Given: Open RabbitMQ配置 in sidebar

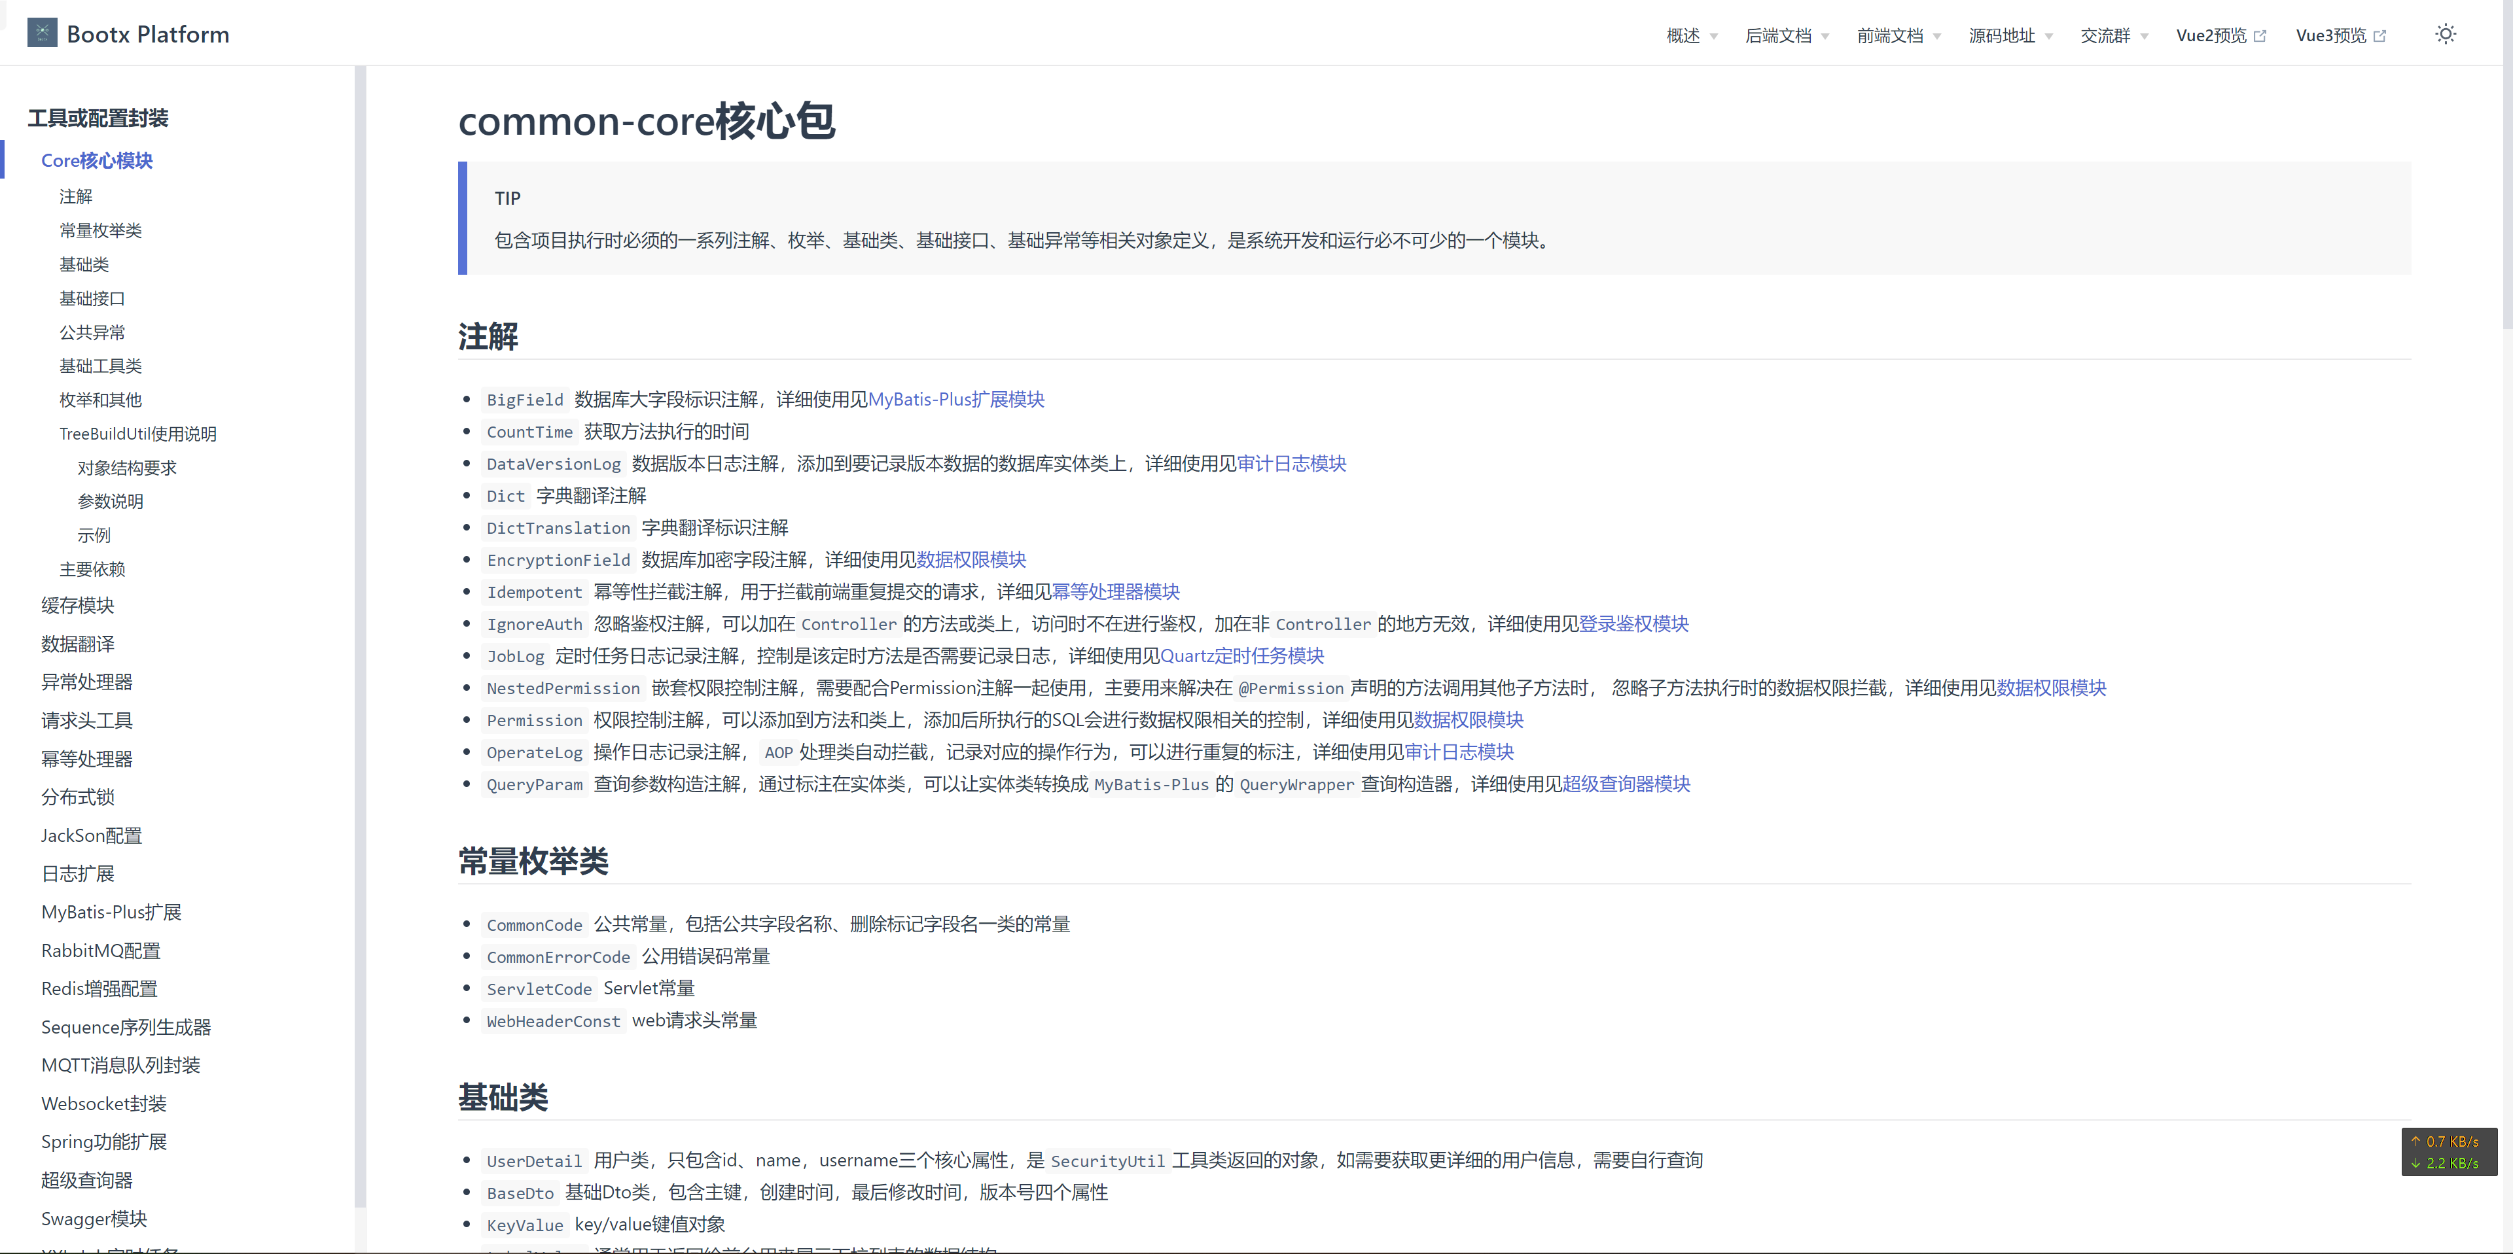Looking at the screenshot, I should point(101,950).
